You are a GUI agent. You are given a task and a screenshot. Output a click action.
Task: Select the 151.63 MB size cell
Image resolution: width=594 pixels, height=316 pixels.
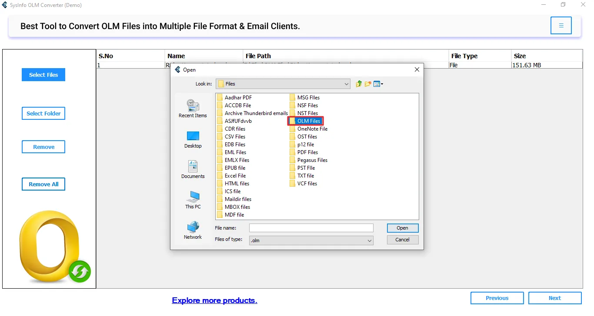(547, 65)
